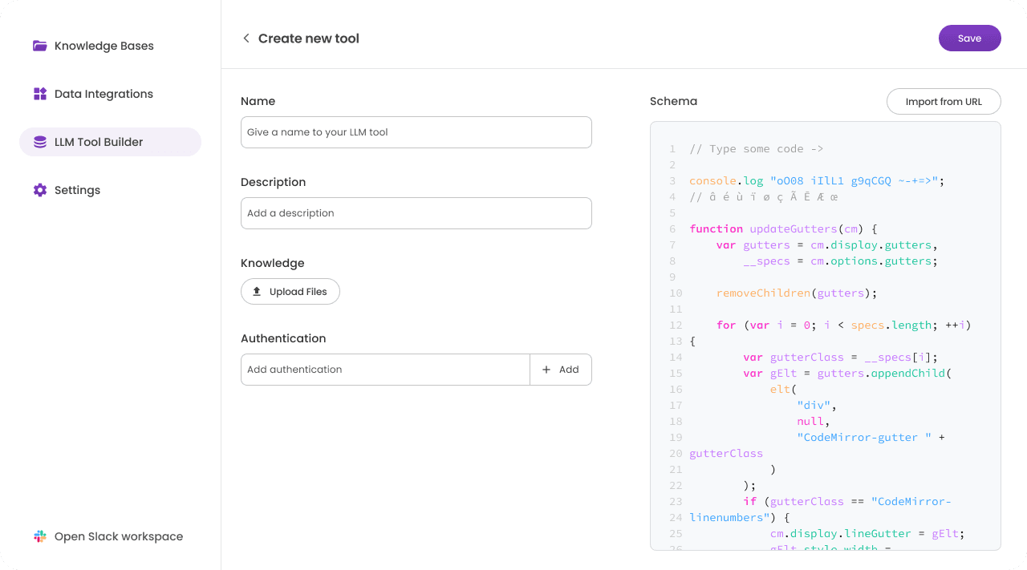This screenshot has width=1027, height=570.
Task: Focus the tool Name input field
Action: tap(416, 132)
